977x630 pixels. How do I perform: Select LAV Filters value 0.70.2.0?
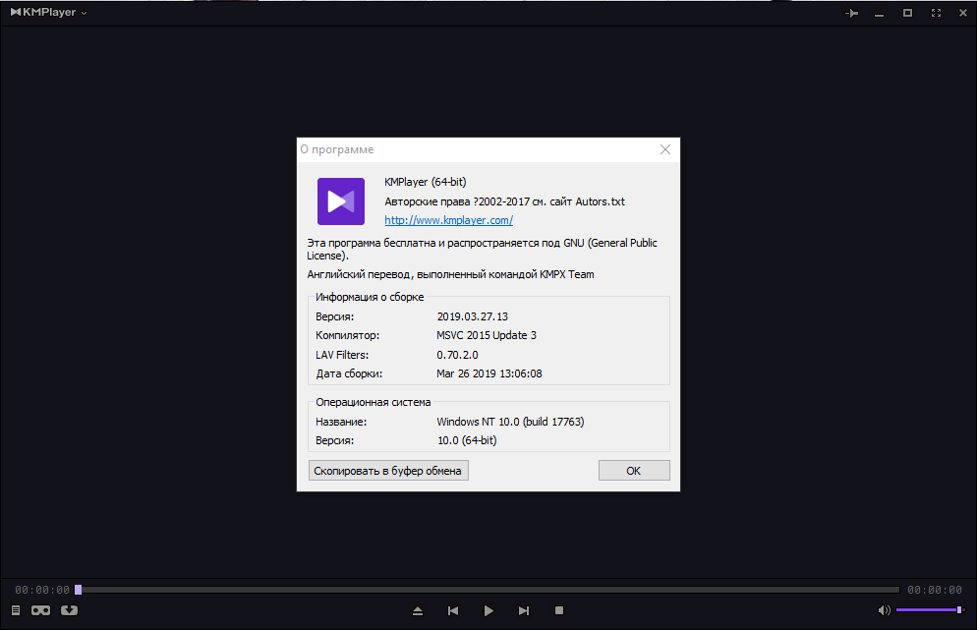[x=457, y=355]
